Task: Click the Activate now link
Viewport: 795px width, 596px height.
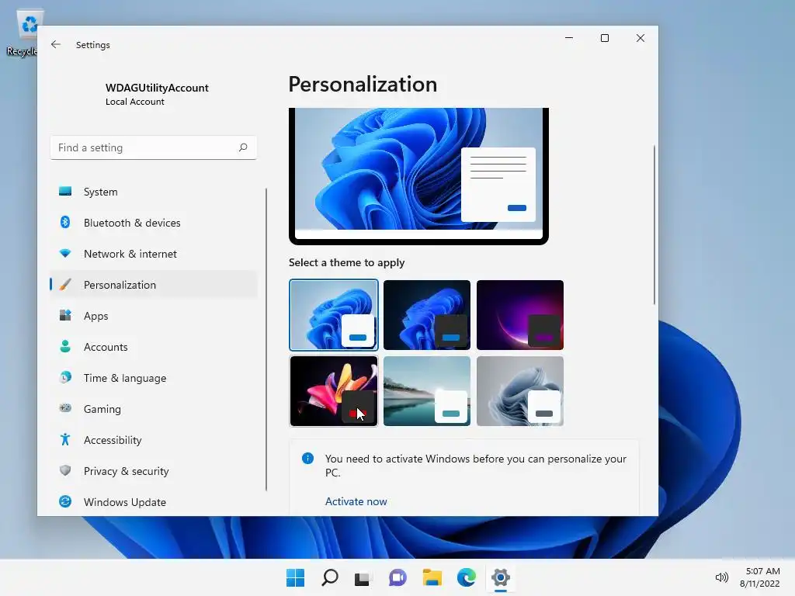Action: click(356, 501)
